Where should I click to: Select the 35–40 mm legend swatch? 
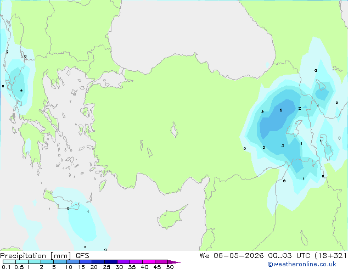(136, 262)
